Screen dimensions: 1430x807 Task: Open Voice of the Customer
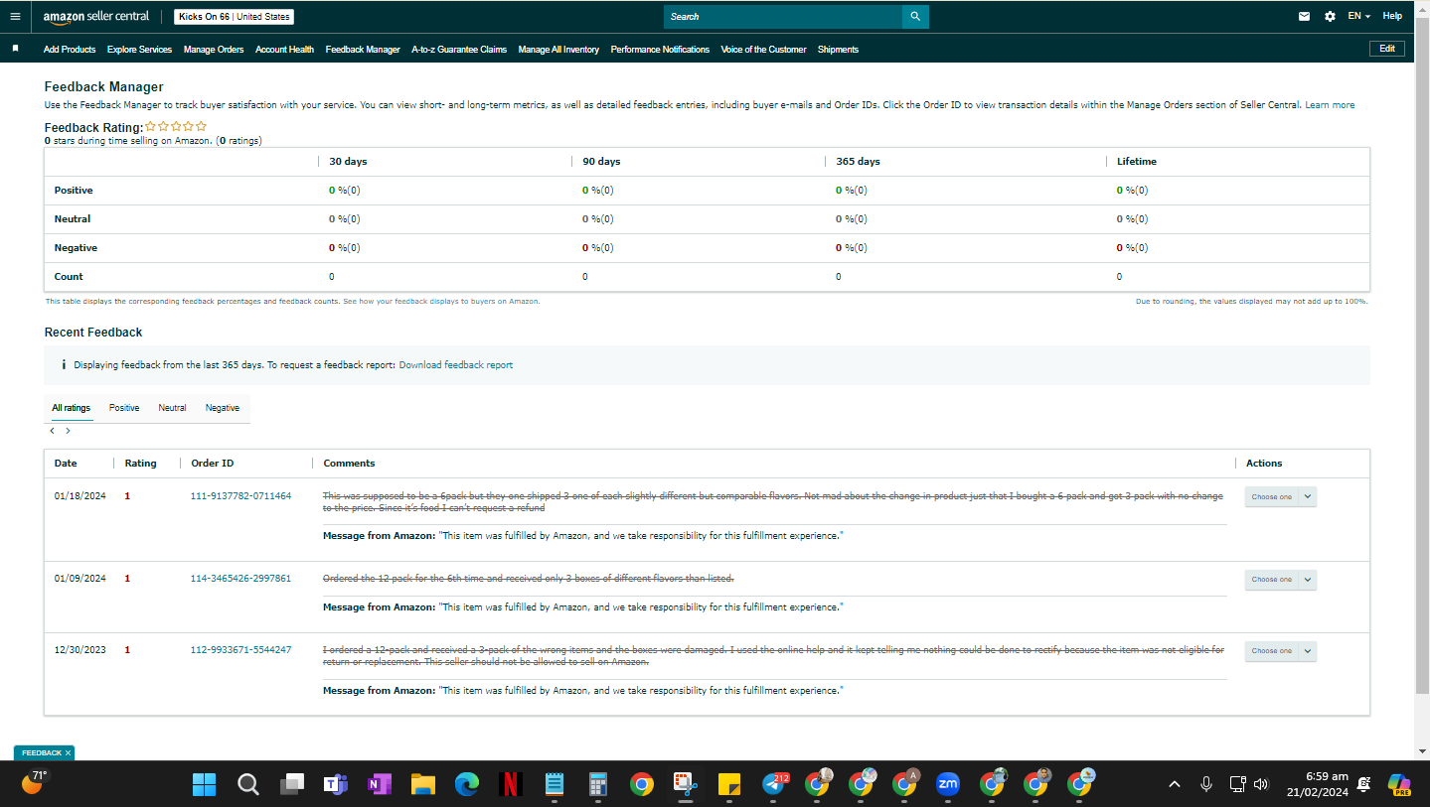(x=763, y=50)
